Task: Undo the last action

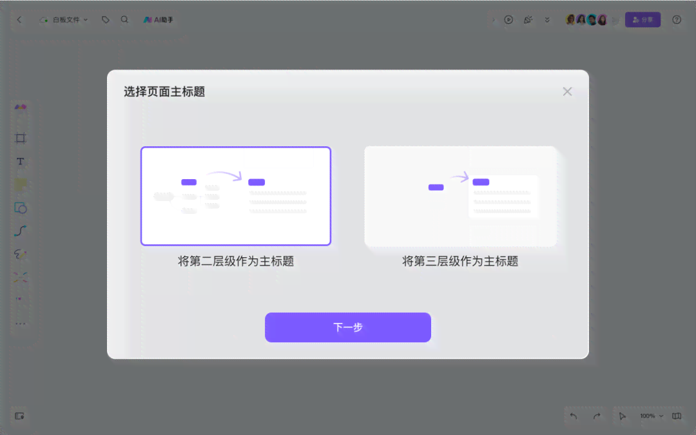Action: tap(574, 416)
